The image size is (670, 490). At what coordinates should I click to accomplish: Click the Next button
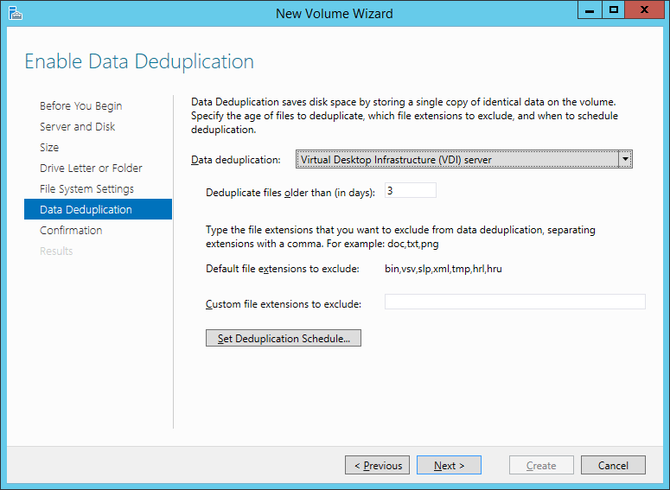tap(449, 465)
